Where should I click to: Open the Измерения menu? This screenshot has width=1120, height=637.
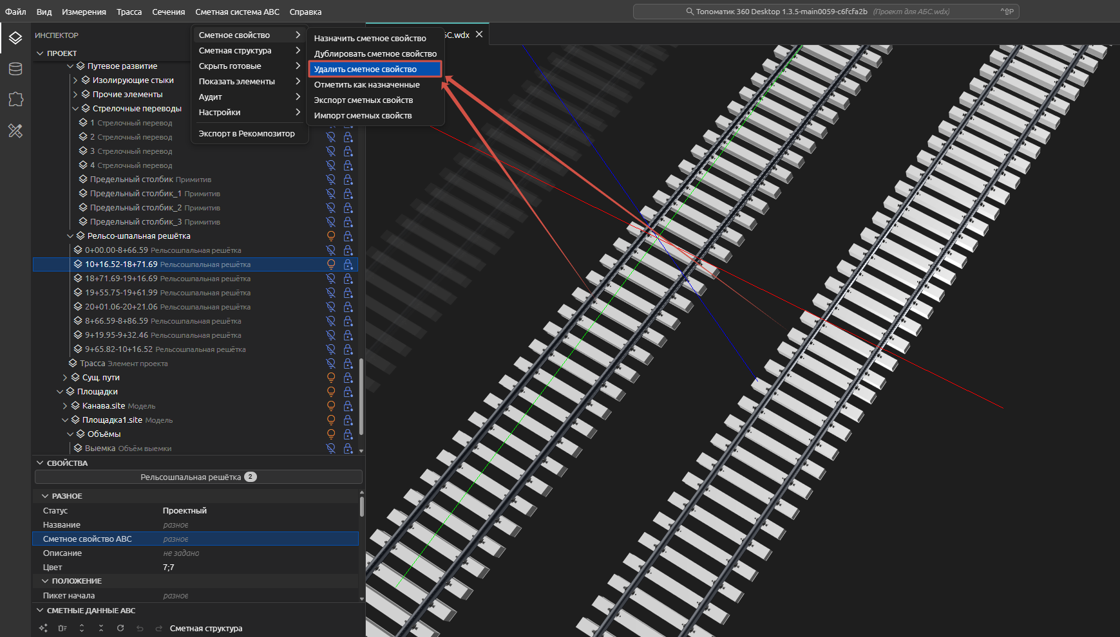click(84, 12)
